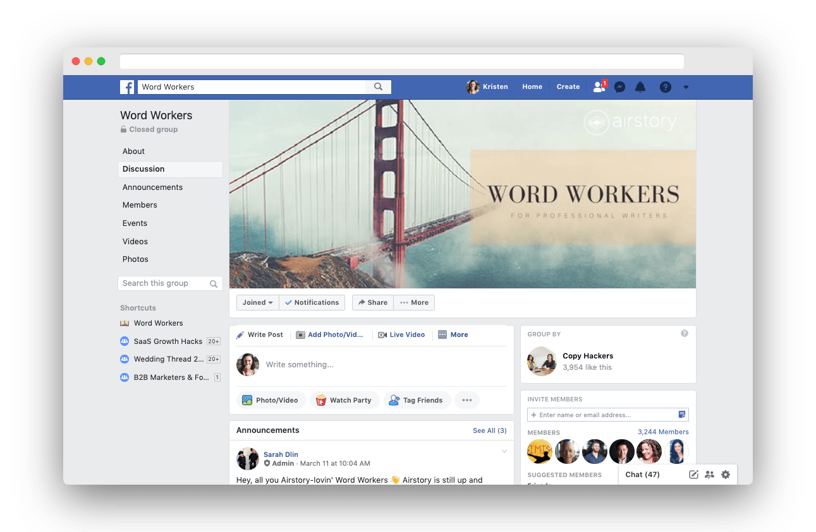
Task: Open Copy Hackers page link
Action: (588, 356)
